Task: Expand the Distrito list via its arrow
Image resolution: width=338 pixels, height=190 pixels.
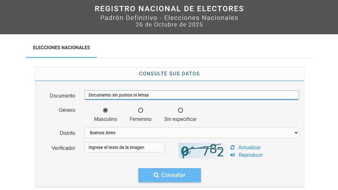Action: (296, 133)
